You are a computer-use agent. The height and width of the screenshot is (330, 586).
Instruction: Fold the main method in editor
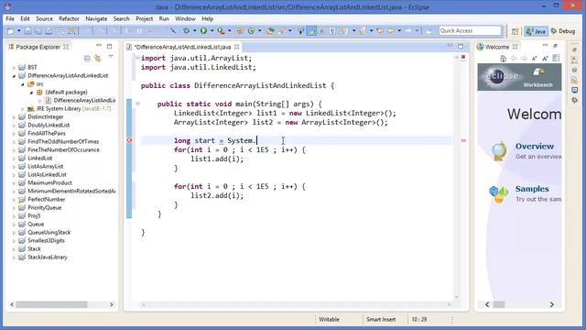click(x=137, y=104)
